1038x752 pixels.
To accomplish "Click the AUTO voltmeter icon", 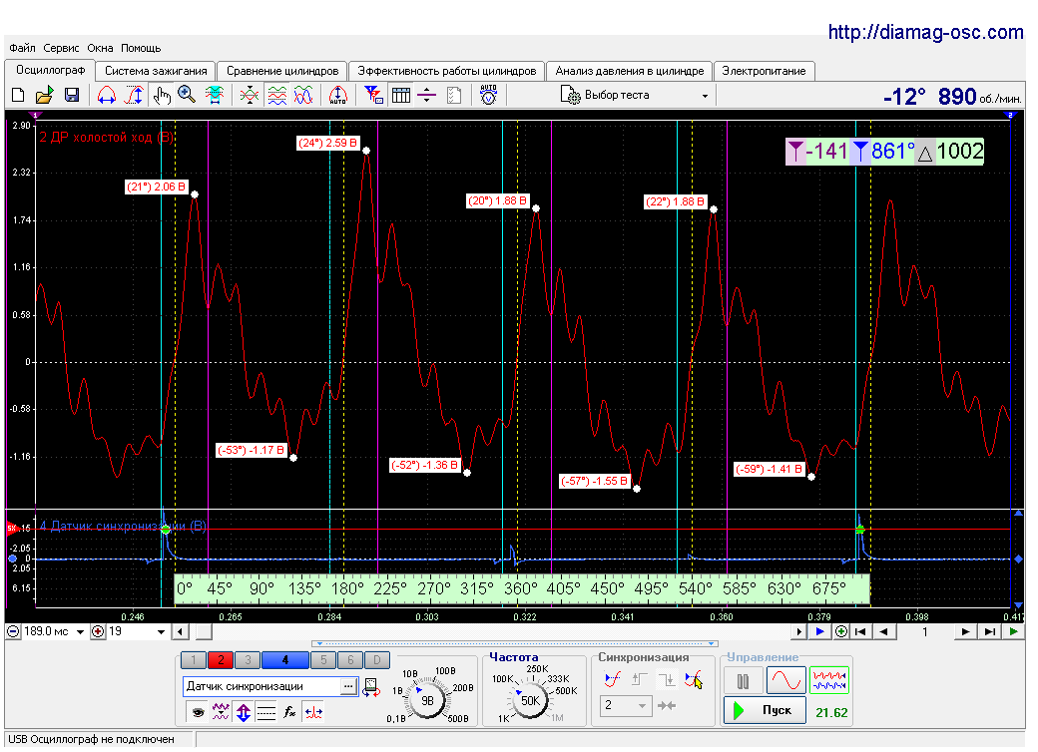I will [488, 95].
